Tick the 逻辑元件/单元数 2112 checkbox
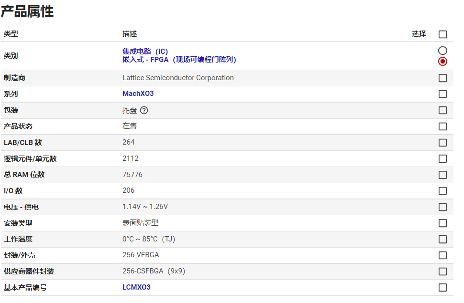The width and height of the screenshot is (464, 303). pos(442,158)
